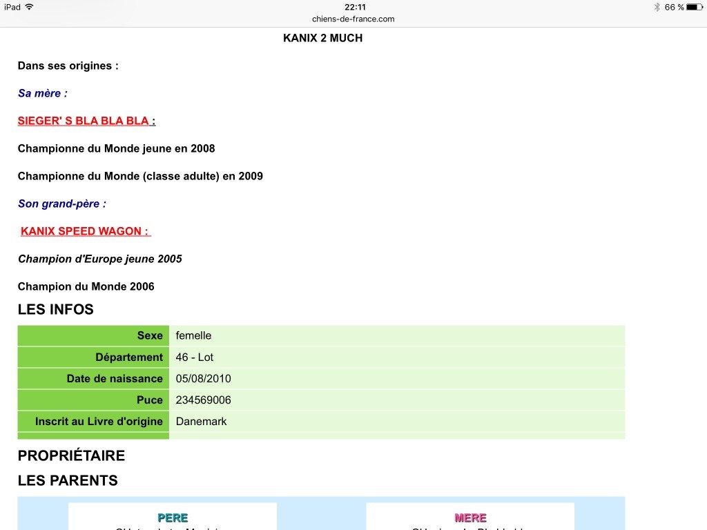Tap the 22:11 clock in status bar
This screenshot has height=530, width=707.
point(355,7)
